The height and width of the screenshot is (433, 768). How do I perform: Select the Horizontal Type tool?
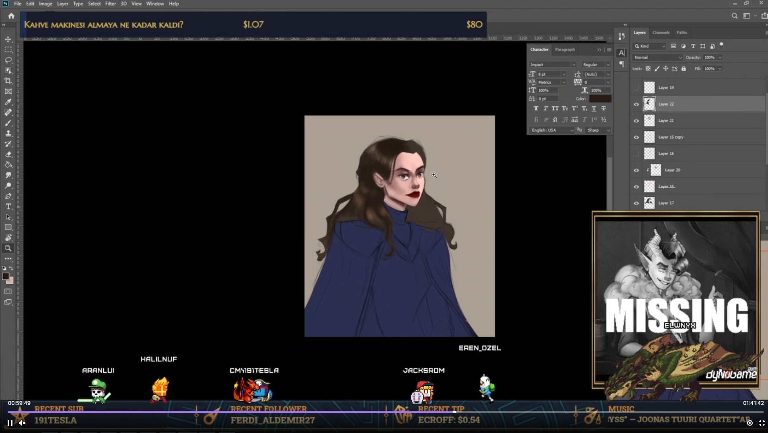[x=8, y=206]
